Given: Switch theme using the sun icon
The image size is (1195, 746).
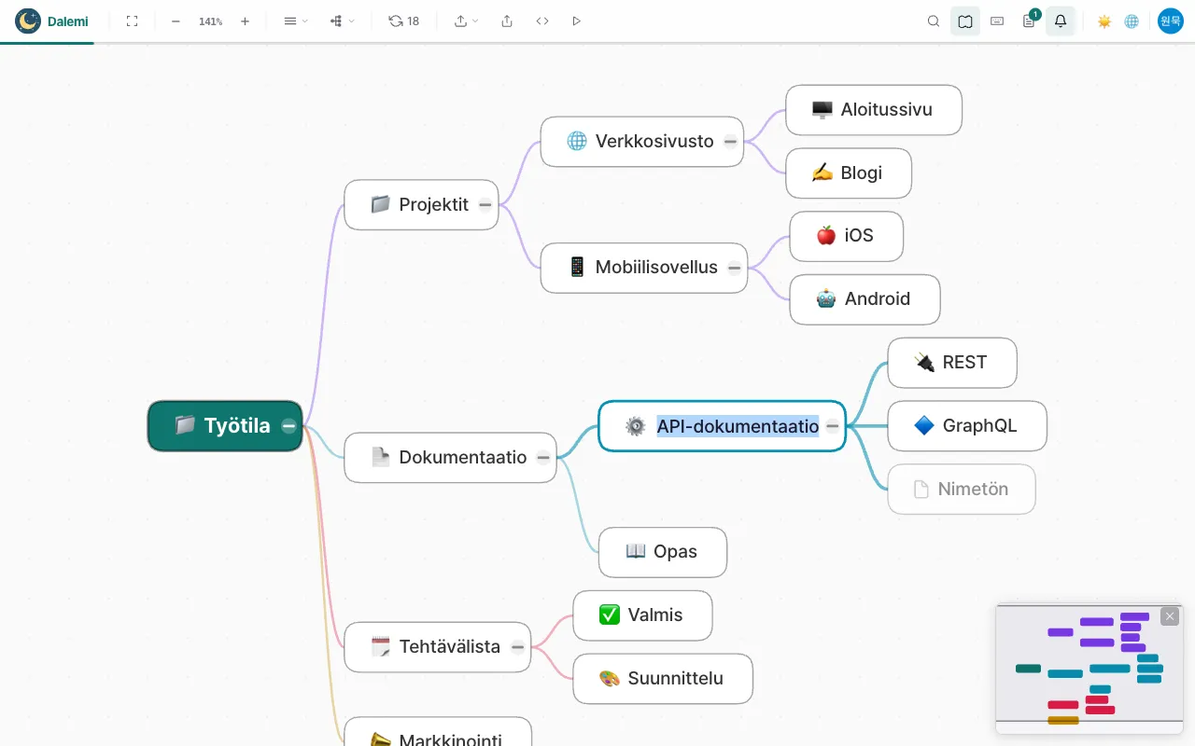Looking at the screenshot, I should click(x=1104, y=21).
